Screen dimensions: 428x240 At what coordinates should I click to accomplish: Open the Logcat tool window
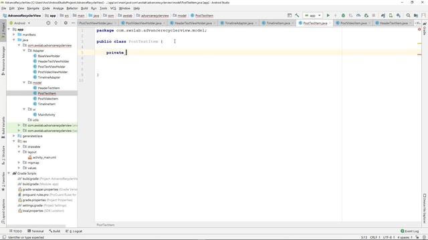(x=74, y=231)
